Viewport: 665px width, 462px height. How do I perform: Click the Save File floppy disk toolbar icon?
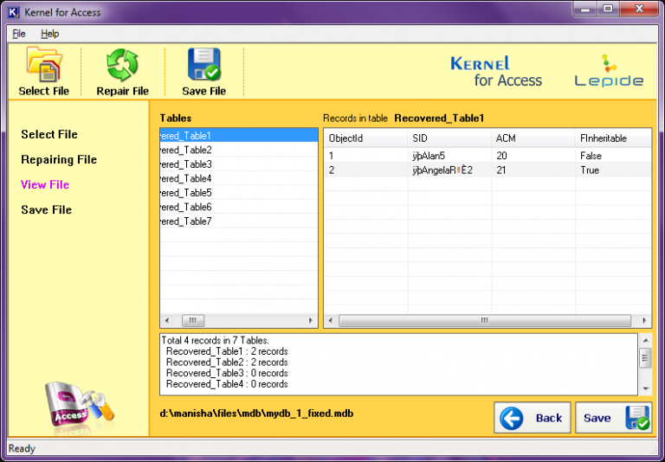point(204,64)
